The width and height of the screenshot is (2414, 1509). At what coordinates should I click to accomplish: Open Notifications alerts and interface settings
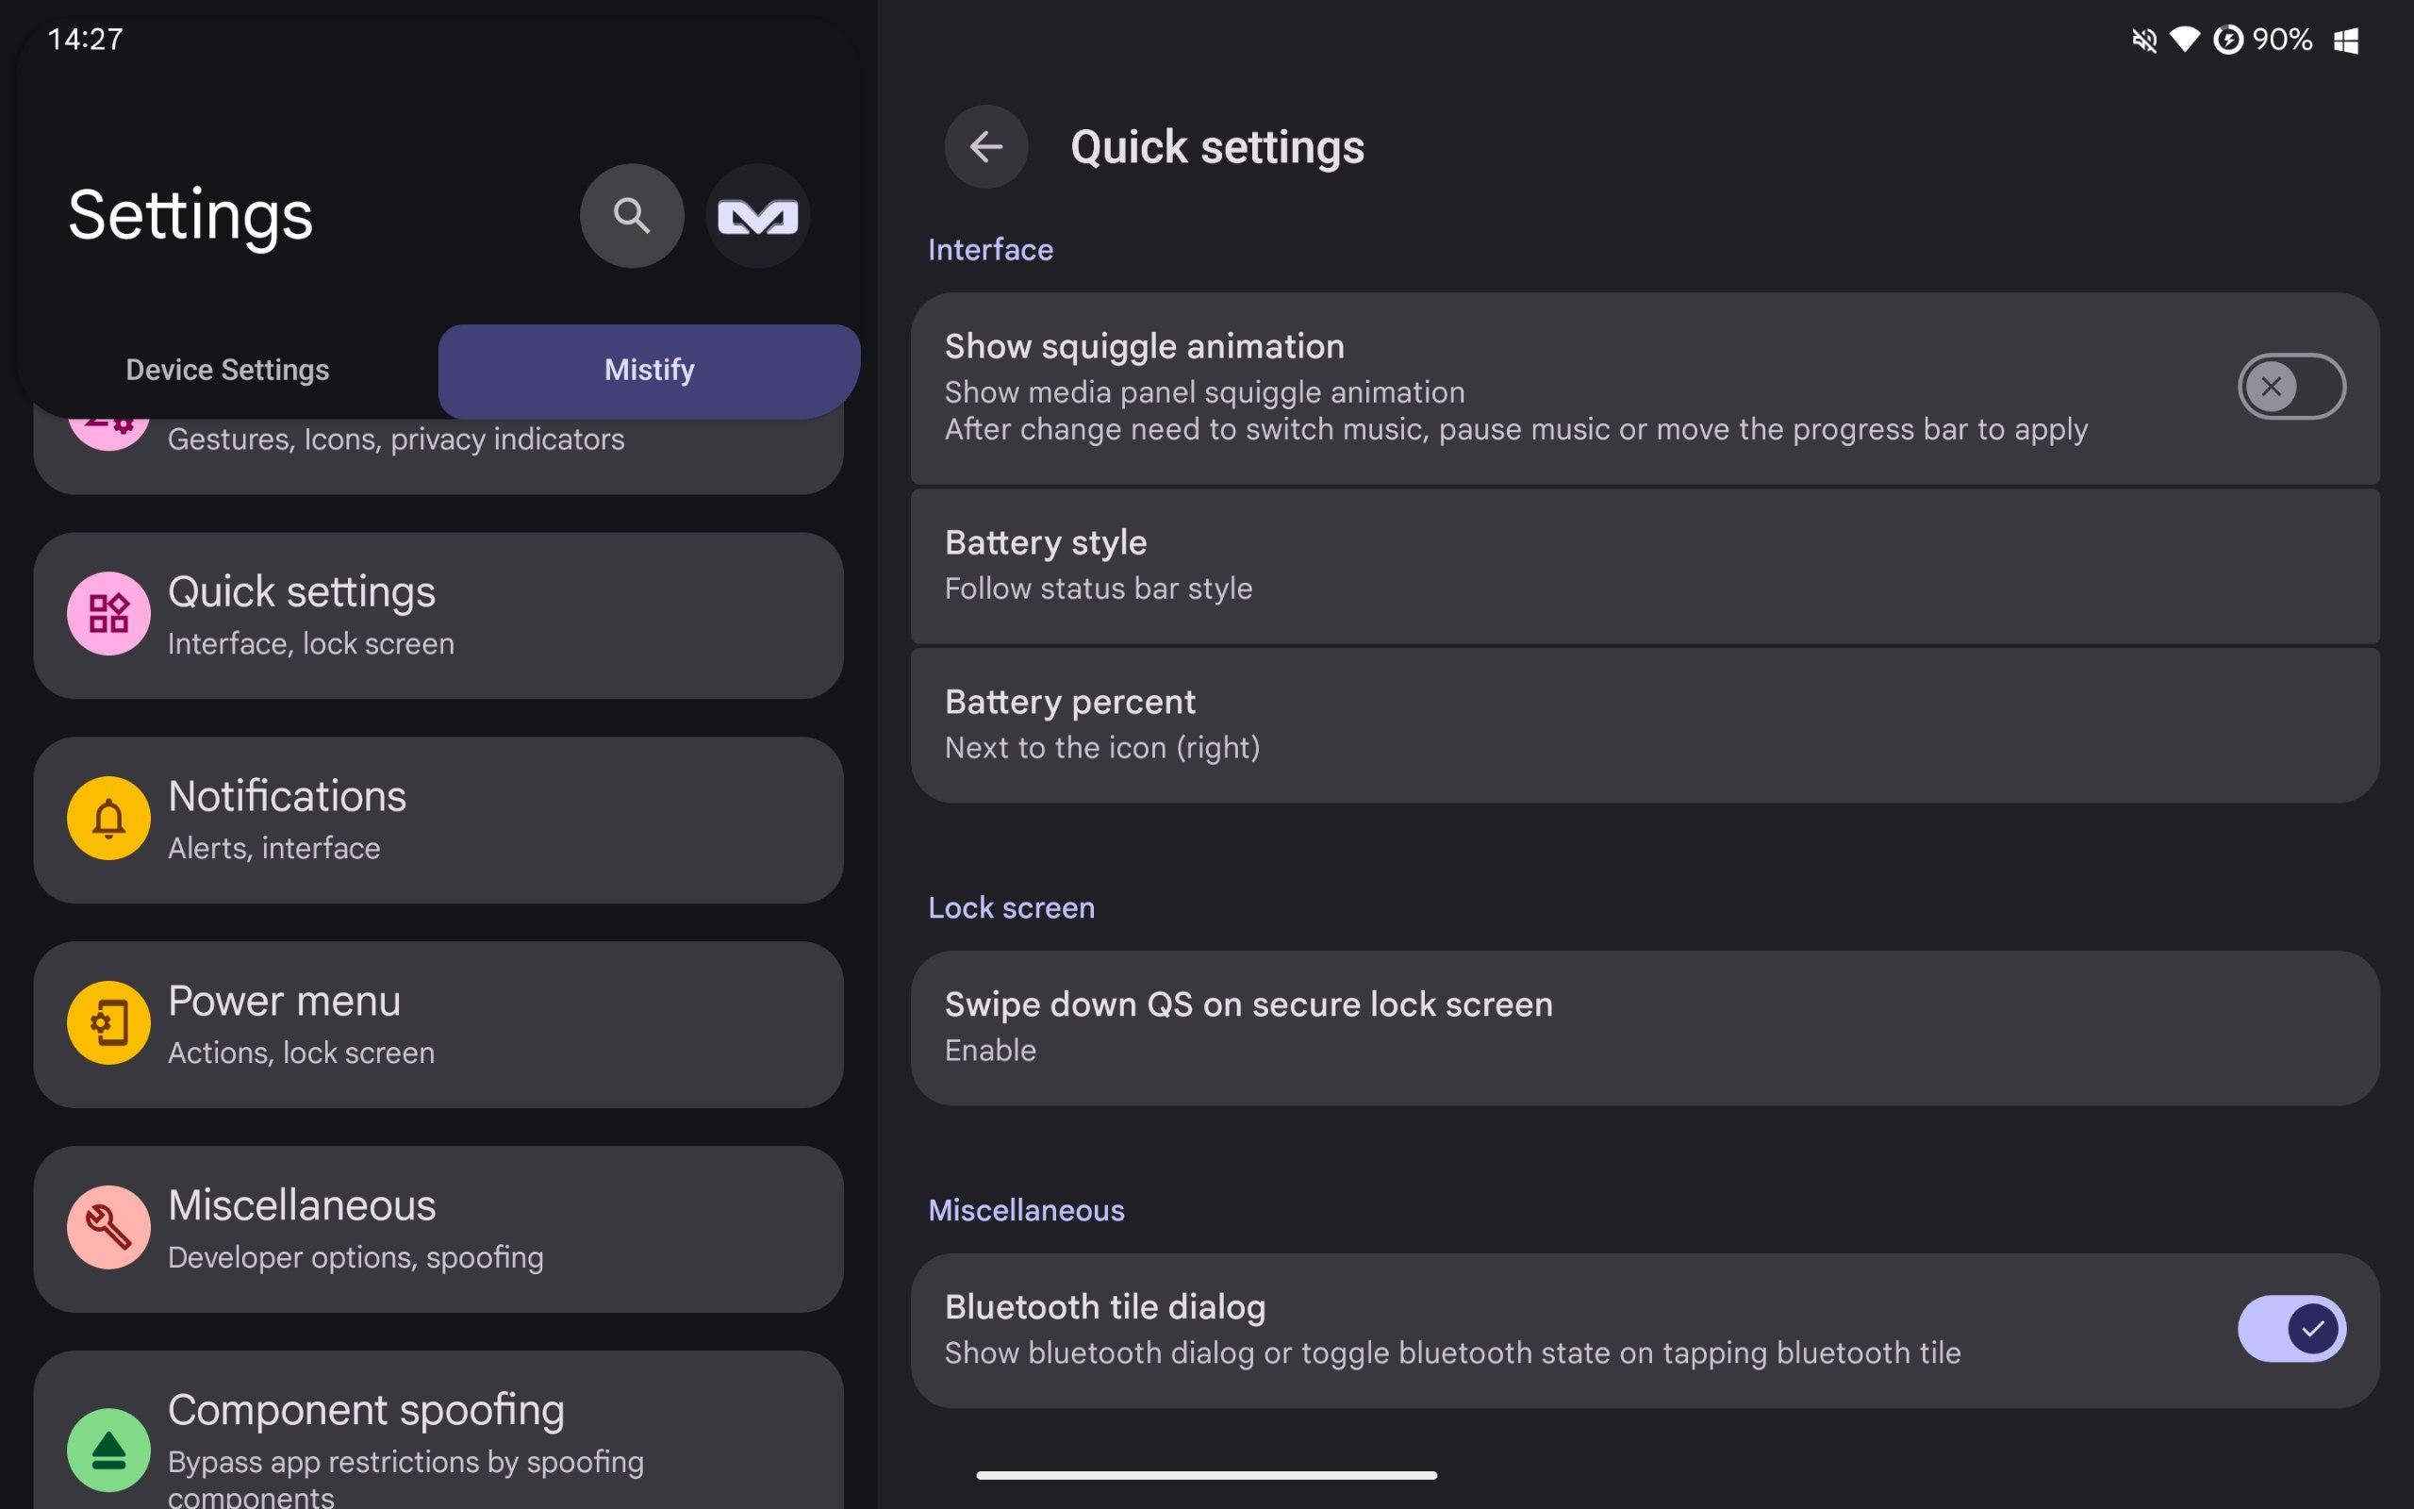point(438,820)
